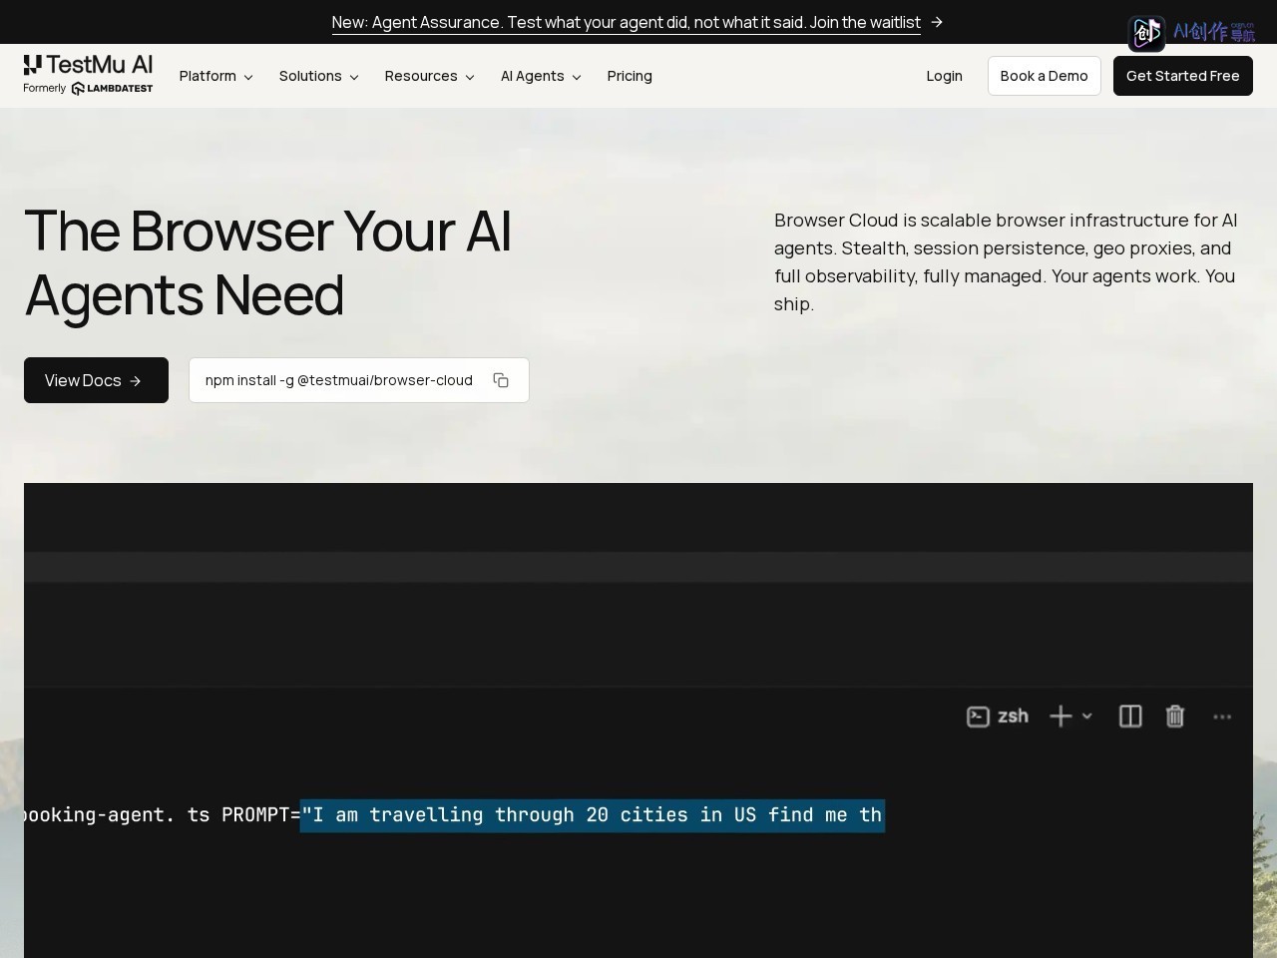The height and width of the screenshot is (958, 1277).
Task: Expand the Solutions menu
Action: [x=318, y=76]
